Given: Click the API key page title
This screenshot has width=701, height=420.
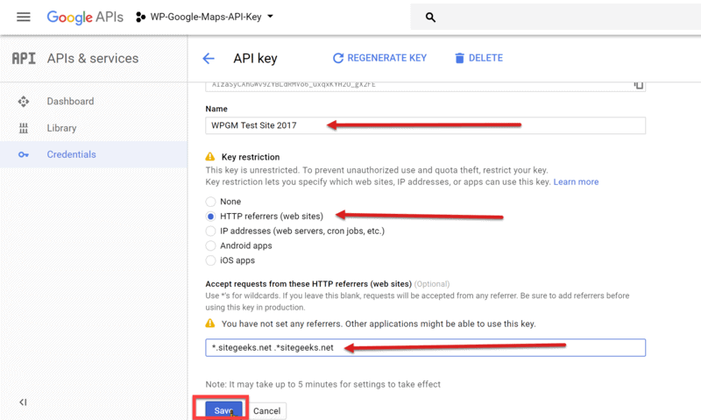Looking at the screenshot, I should pyautogui.click(x=255, y=58).
